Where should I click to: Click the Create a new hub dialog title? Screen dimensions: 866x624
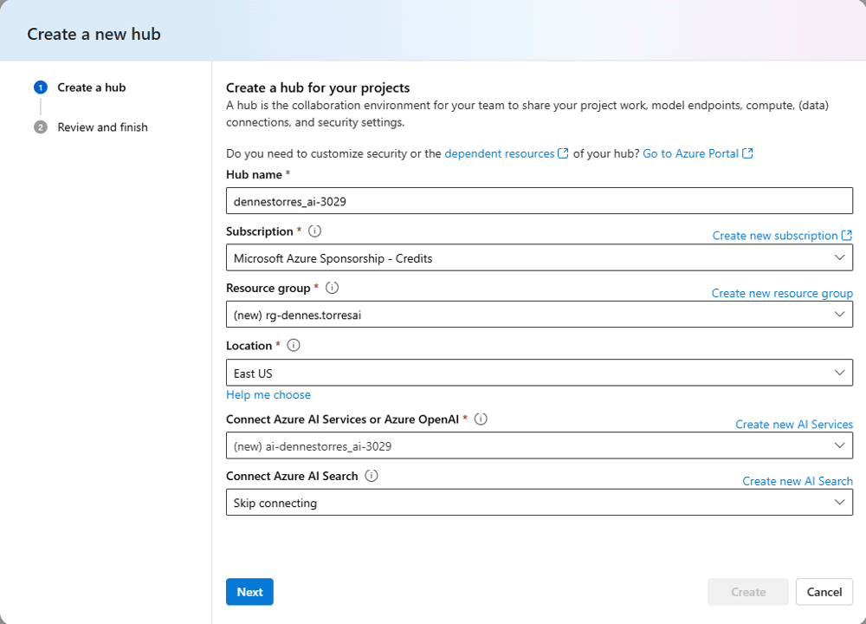coord(94,35)
